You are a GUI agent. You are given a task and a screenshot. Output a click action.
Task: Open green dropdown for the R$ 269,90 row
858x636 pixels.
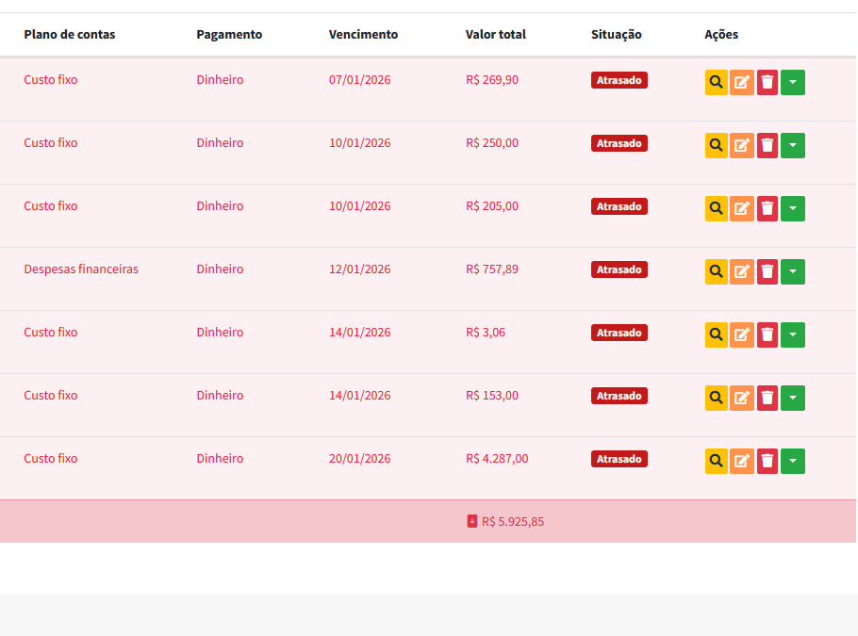tap(793, 83)
